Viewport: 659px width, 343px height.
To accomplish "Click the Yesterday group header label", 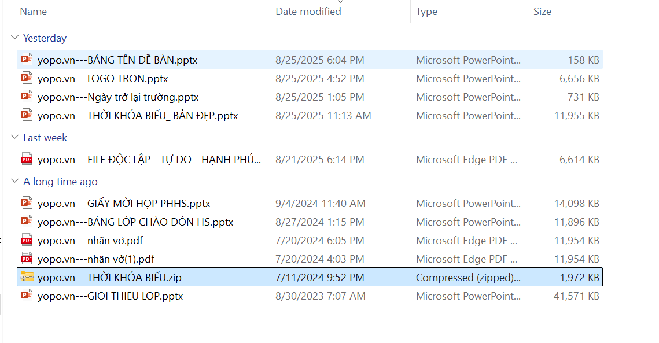I will pos(45,38).
